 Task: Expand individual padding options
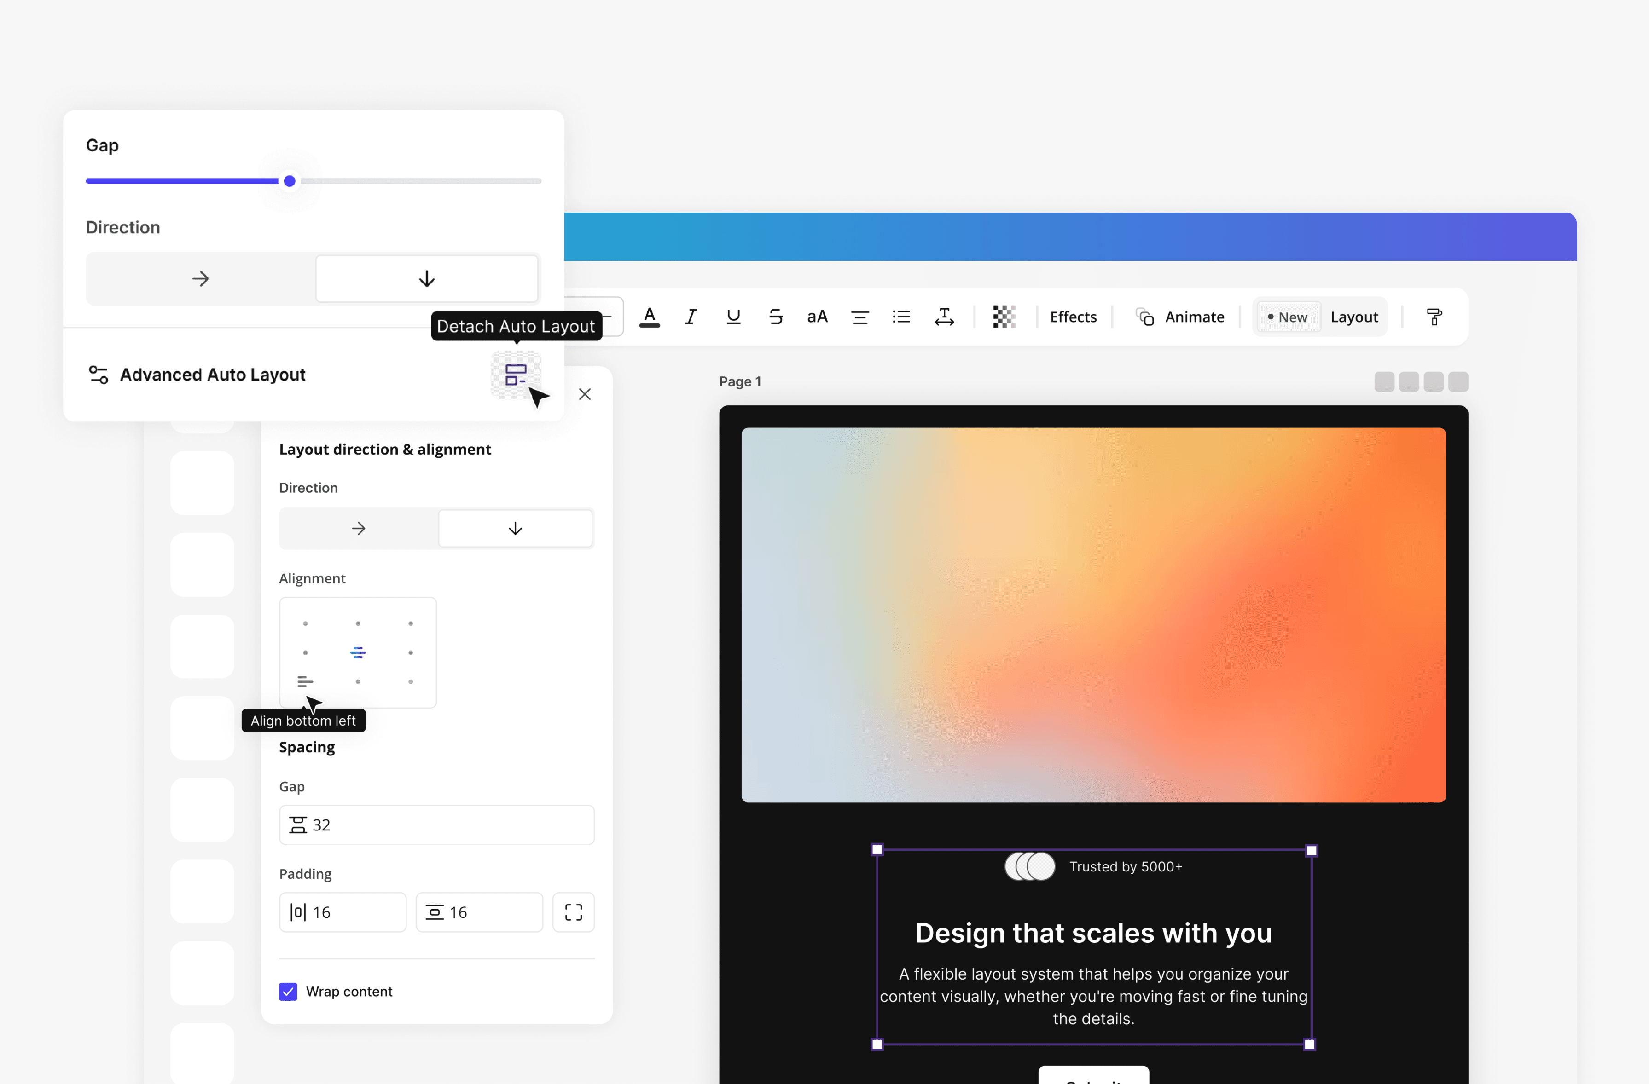[x=573, y=912]
